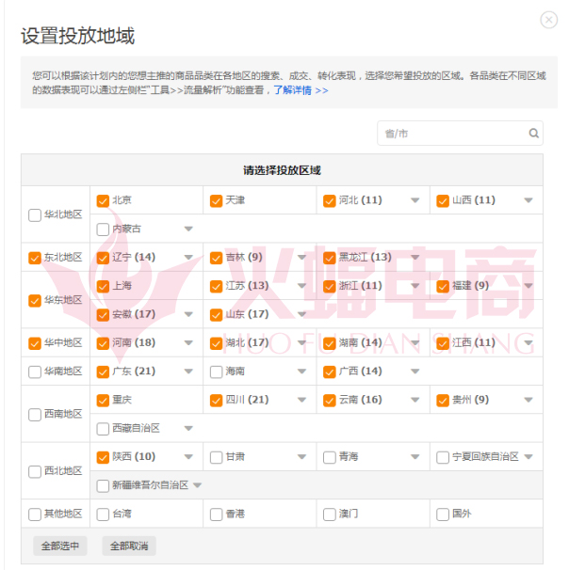Uncheck the 重庆 checkbox

[x=103, y=401]
